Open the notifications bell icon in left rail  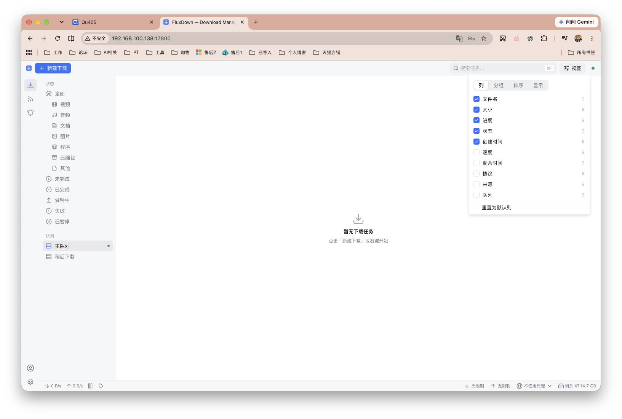(30, 113)
